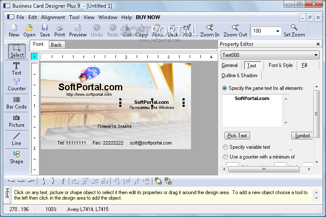The width and height of the screenshot is (326, 217).
Task: Save the design with the Save icon
Action: pyautogui.click(x=45, y=31)
